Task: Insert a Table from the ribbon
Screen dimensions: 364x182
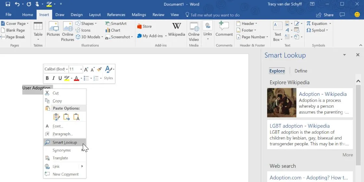Action: (x=38, y=31)
